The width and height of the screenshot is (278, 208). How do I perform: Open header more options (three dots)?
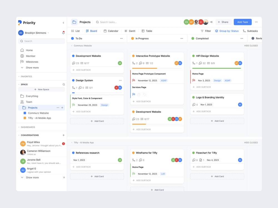coord(256,22)
